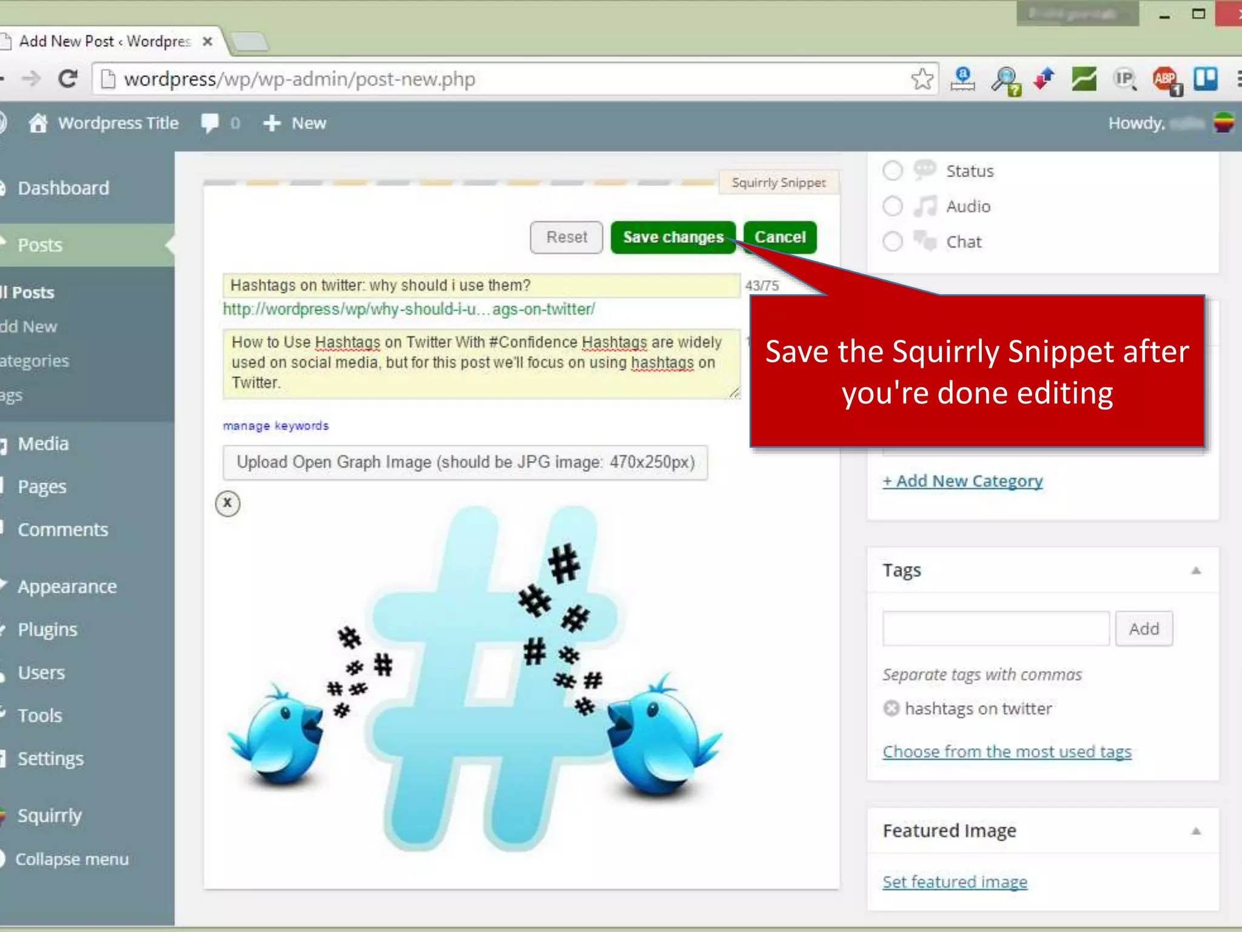Select the Audio post format
1242x932 pixels.
click(x=893, y=206)
